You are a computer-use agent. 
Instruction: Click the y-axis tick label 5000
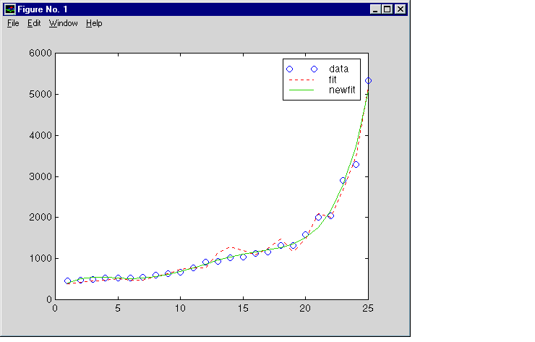(x=40, y=94)
